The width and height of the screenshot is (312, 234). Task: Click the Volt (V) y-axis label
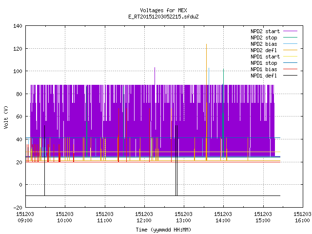pos(6,117)
